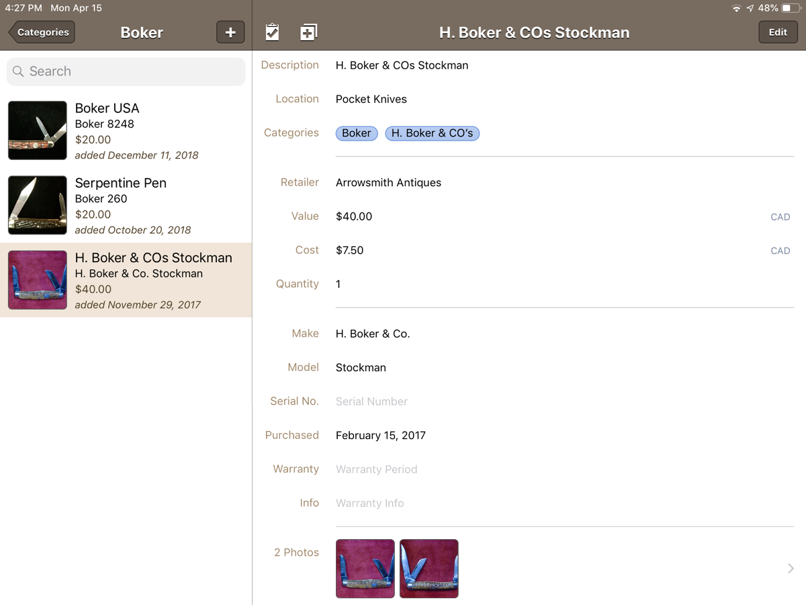Select the Boker USA list item
The image size is (806, 605).
point(126,130)
